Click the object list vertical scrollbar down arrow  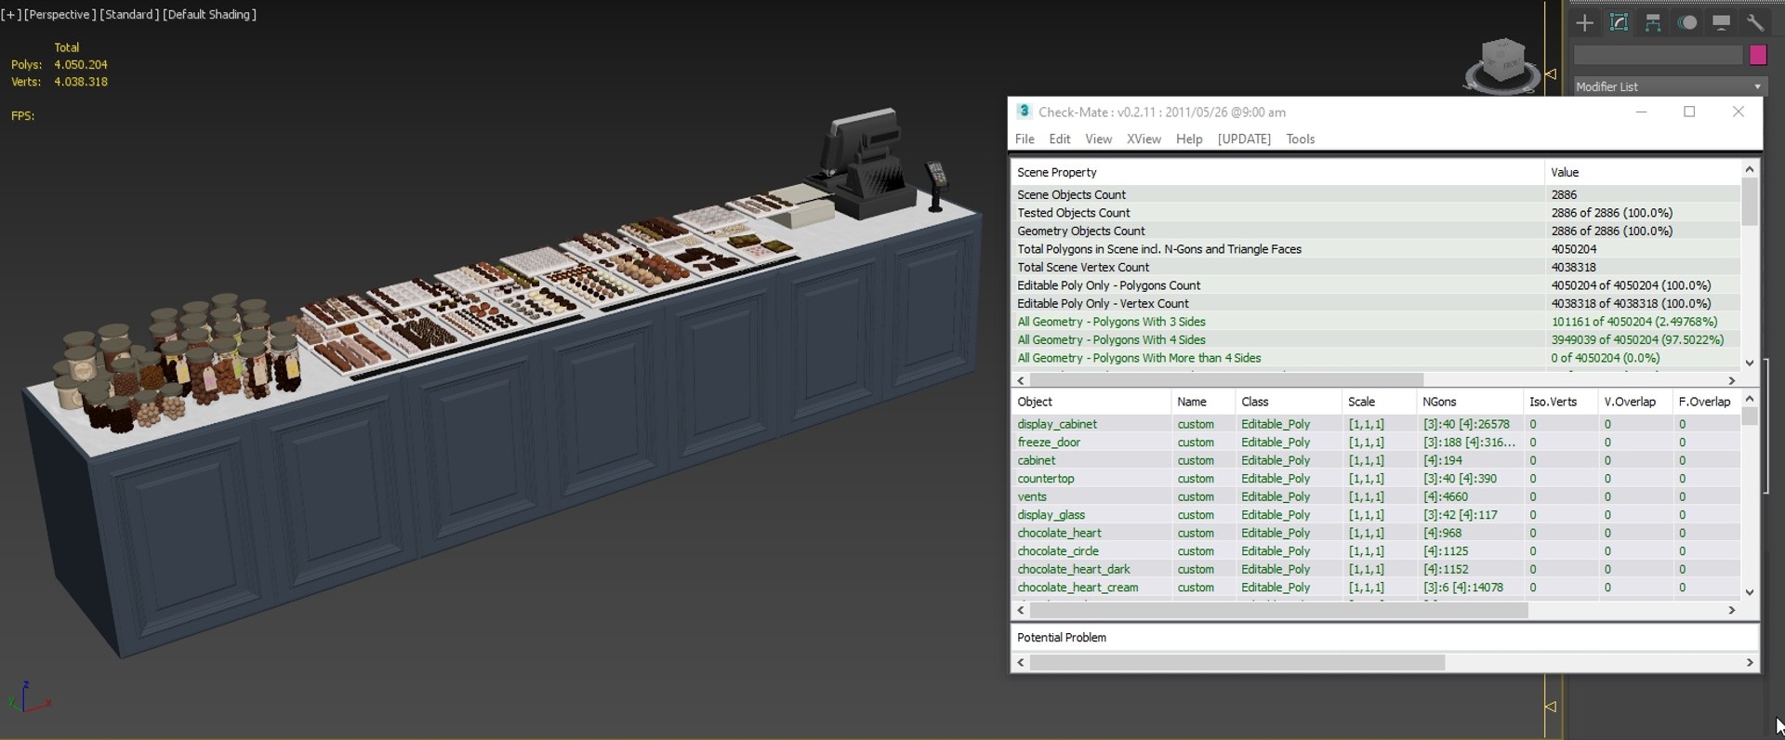click(x=1749, y=592)
